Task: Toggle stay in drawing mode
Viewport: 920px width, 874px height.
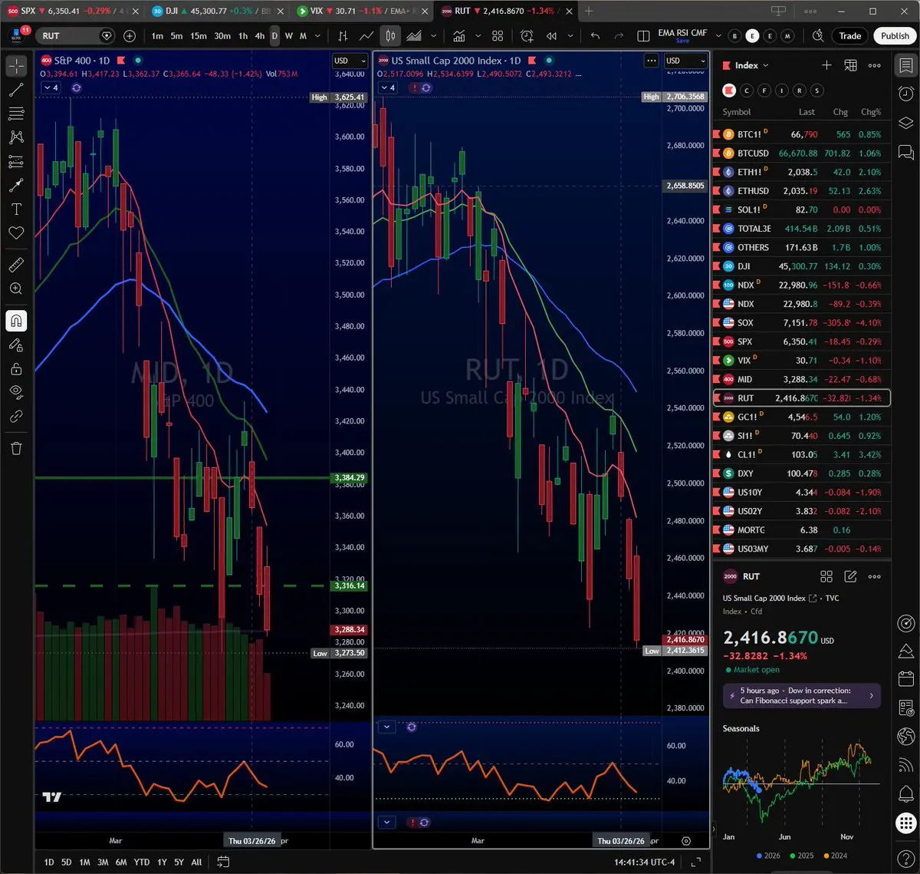Action: click(x=16, y=345)
